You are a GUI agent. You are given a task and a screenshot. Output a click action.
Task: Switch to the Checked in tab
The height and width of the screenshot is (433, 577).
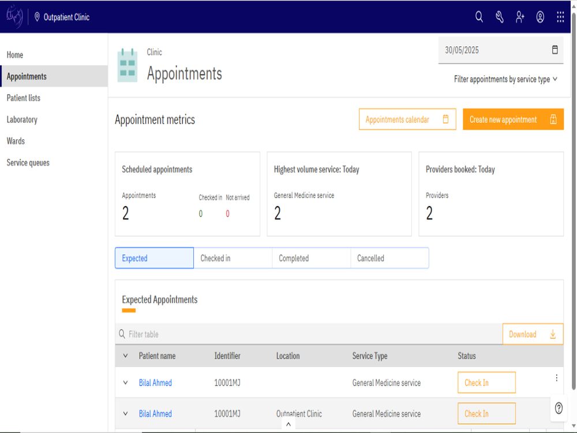[233, 258]
